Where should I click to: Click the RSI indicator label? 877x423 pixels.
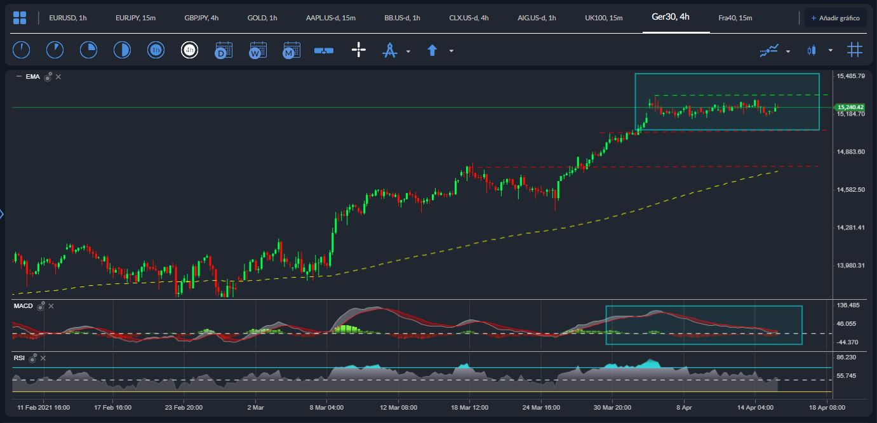[x=19, y=358]
